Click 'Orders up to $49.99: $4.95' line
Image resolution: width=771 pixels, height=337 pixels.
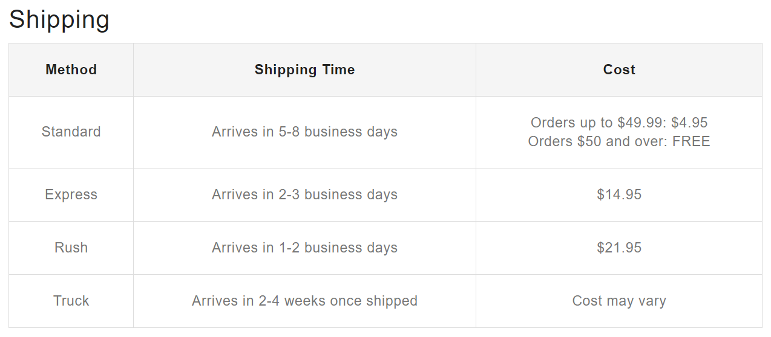618,123
